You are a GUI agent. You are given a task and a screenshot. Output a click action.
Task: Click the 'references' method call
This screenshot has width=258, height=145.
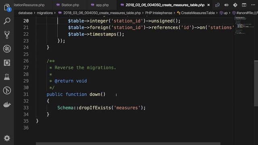click(x=165, y=27)
